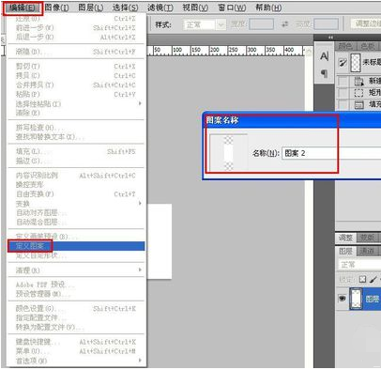The image size is (381, 370).
Task: Click pattern preview thumbnail in 图案名称 dialog
Action: coord(228,153)
